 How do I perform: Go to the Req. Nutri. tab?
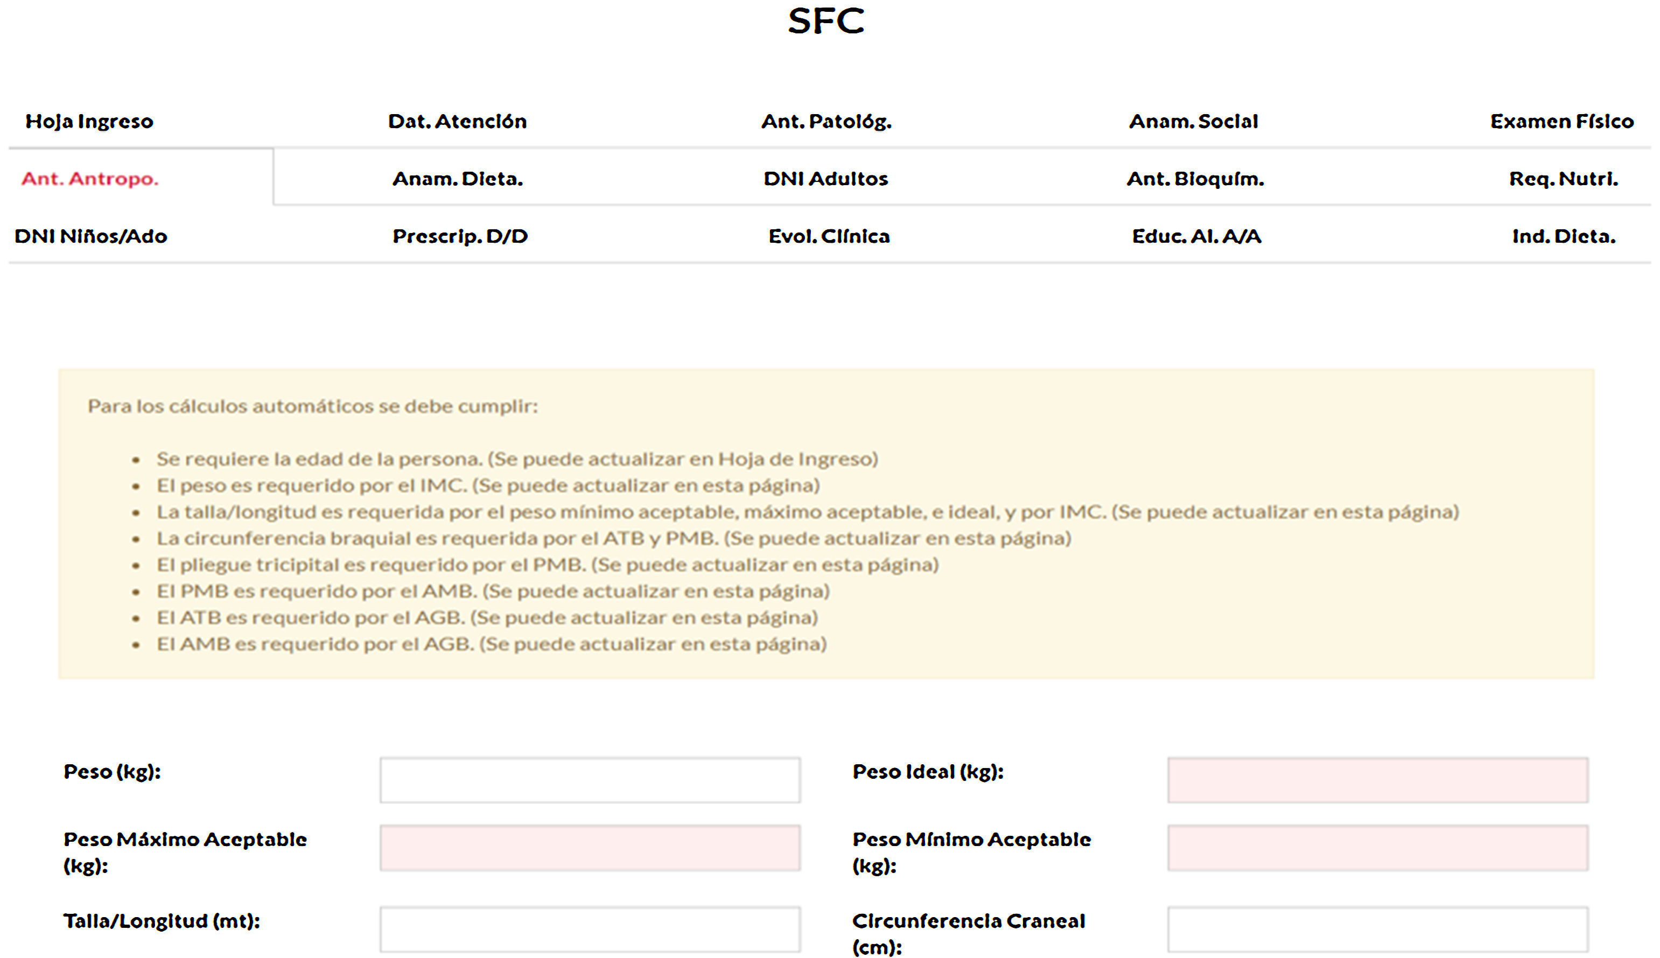pos(1563,179)
